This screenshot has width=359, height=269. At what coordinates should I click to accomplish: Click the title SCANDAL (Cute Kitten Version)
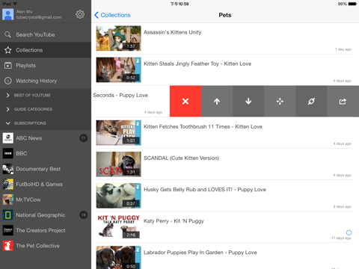tap(181, 158)
